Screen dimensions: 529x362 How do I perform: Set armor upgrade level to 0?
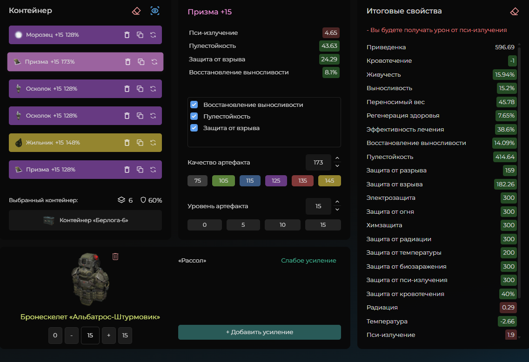pyautogui.click(x=55, y=336)
